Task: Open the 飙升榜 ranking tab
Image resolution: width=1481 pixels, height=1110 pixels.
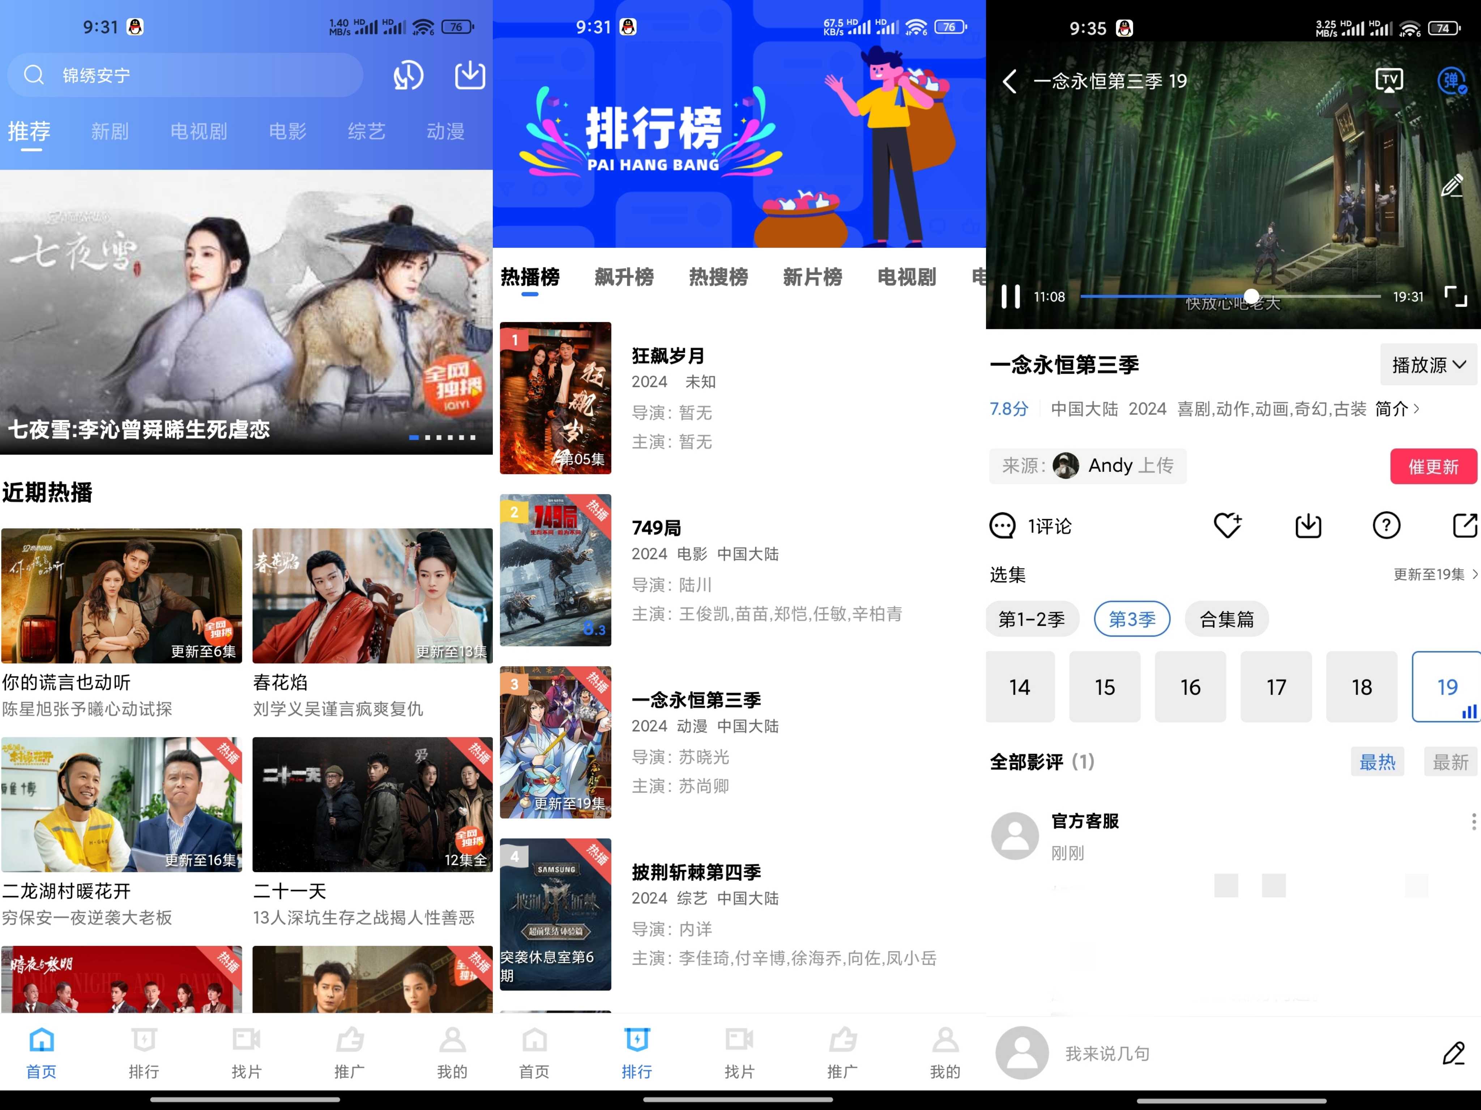Action: (624, 277)
